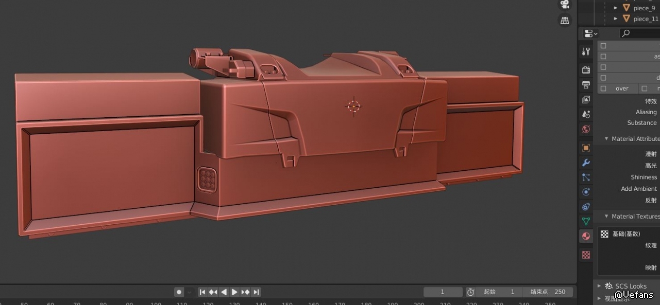The image size is (660, 305).
Task: Toggle camera view icon in viewport
Action: pos(565,4)
